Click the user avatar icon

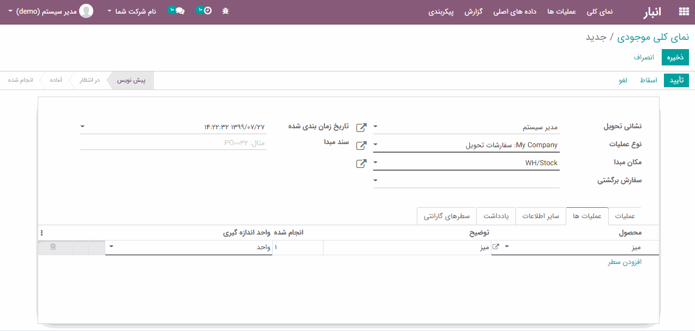pos(86,11)
